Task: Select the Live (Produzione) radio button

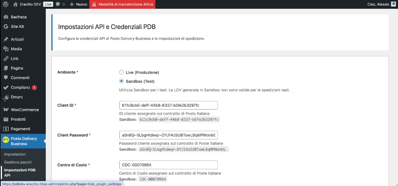Action: [122, 72]
